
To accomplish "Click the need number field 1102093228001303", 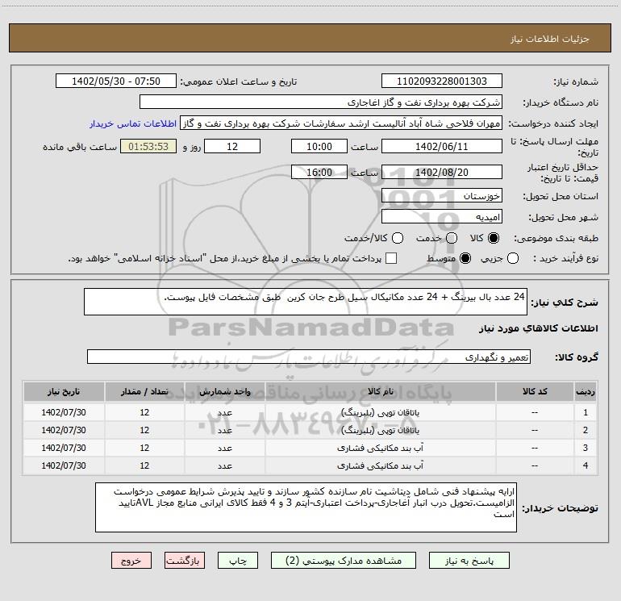I will [x=442, y=81].
